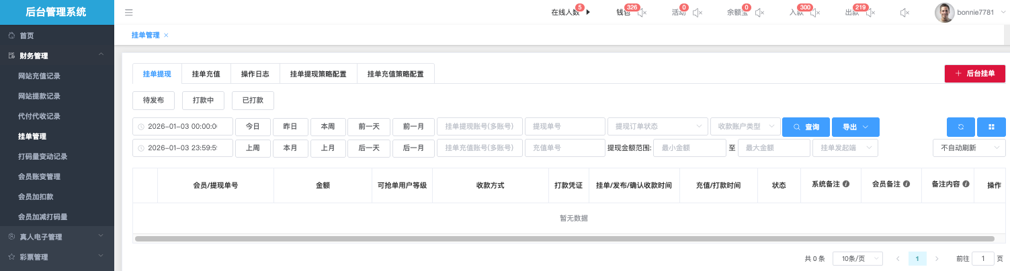Viewport: 1010px width, 271px height.
Task: Click the 查询 search button
Action: [806, 127]
